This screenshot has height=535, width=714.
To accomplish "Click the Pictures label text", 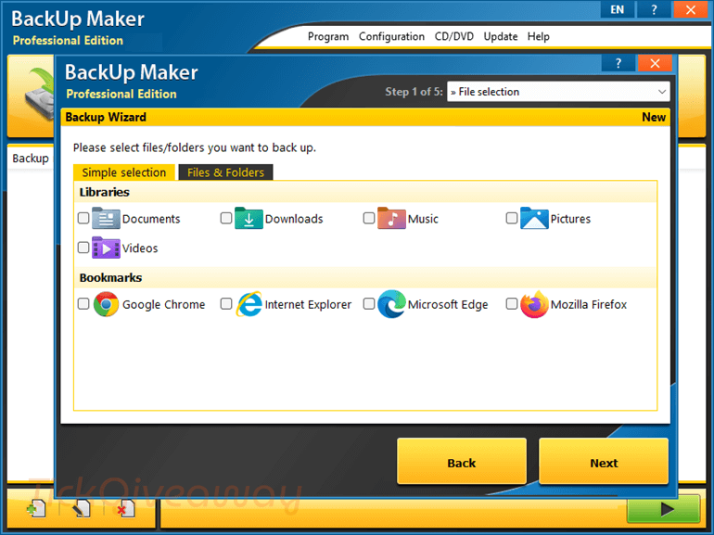I will [x=570, y=219].
